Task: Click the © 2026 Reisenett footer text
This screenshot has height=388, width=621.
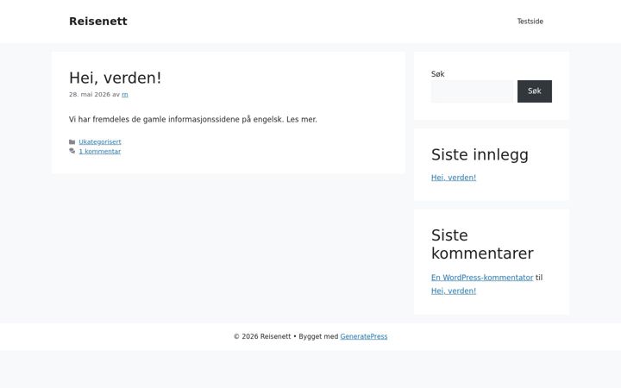Action: click(262, 336)
